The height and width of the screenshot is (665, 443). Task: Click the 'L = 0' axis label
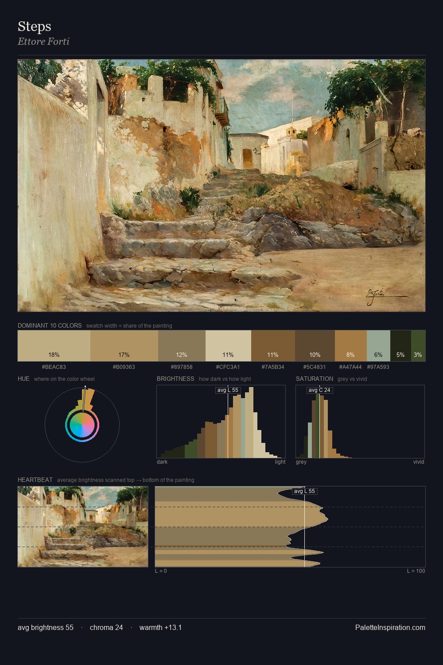point(161,571)
